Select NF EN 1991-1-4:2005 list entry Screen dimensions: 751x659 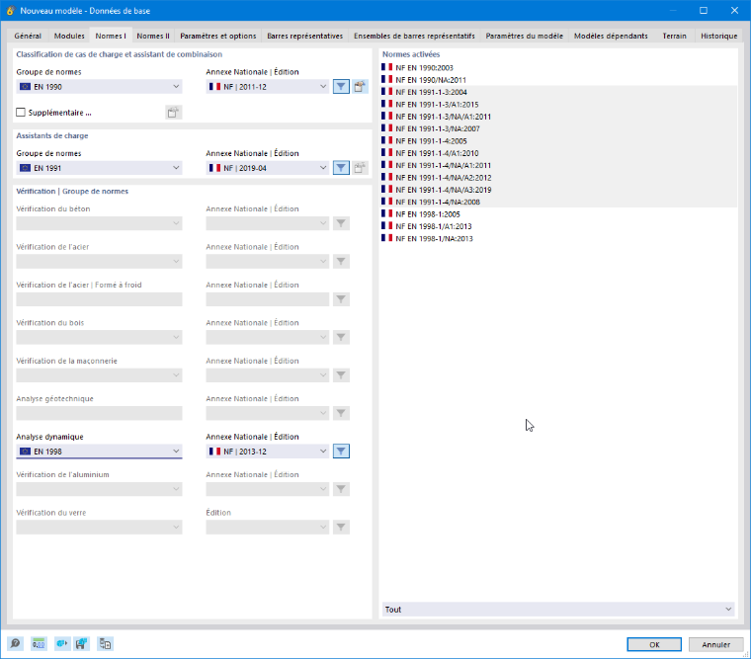tap(558, 141)
